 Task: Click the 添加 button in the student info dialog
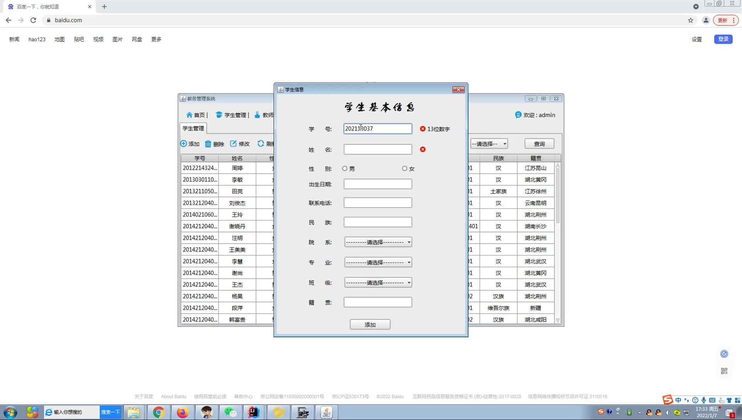tap(370, 325)
